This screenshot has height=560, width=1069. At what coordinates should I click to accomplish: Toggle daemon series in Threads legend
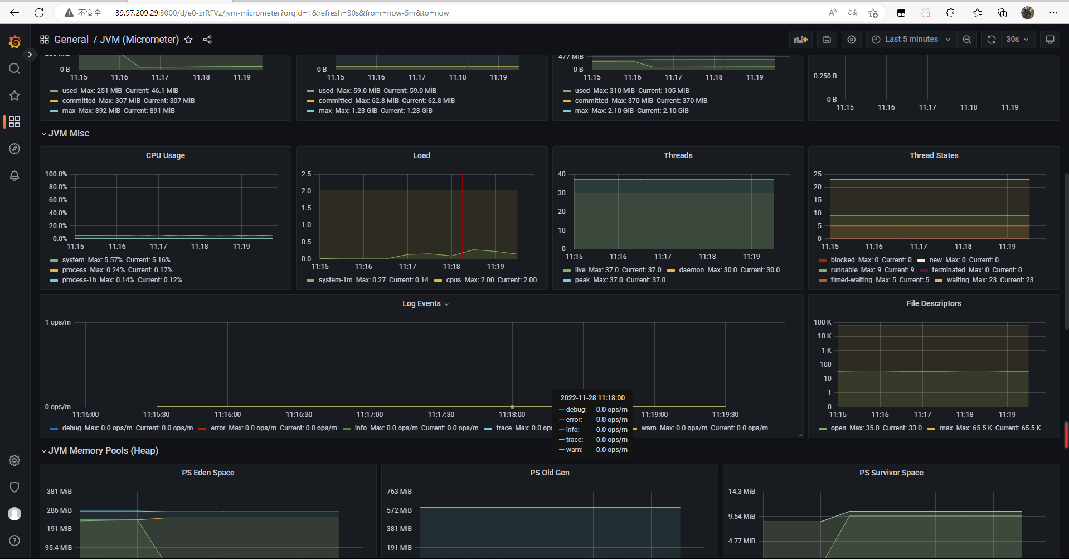click(691, 270)
